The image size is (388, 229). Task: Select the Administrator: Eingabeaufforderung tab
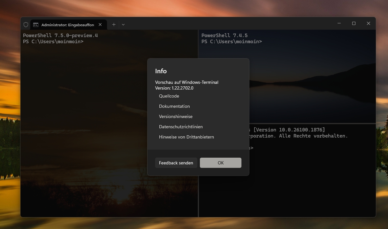click(x=68, y=25)
